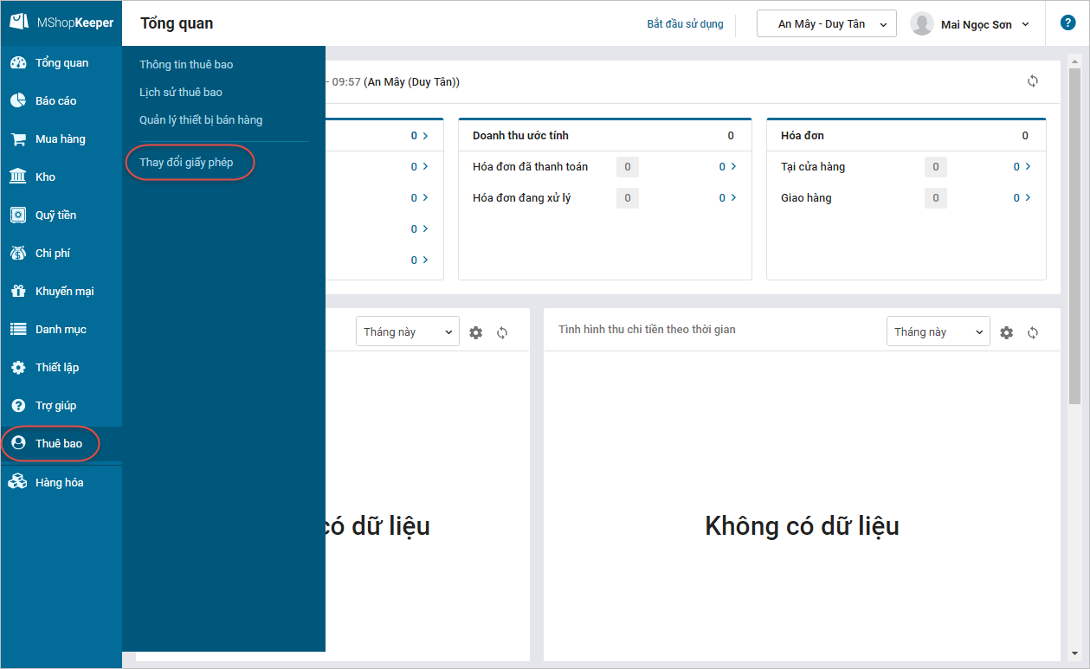This screenshot has width=1090, height=669.
Task: Click Giao hàng count badge
Action: (x=936, y=198)
